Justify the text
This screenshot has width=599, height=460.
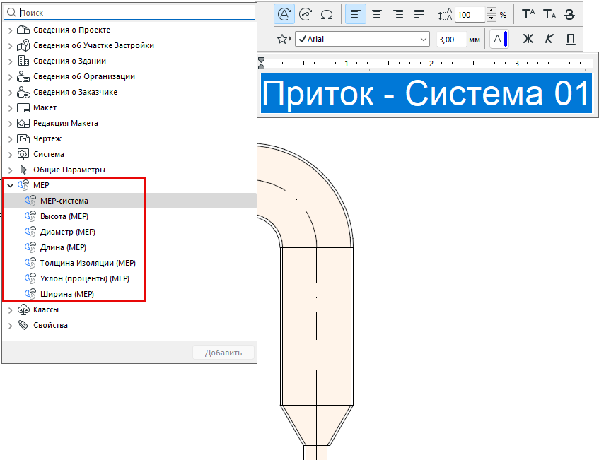click(x=419, y=14)
